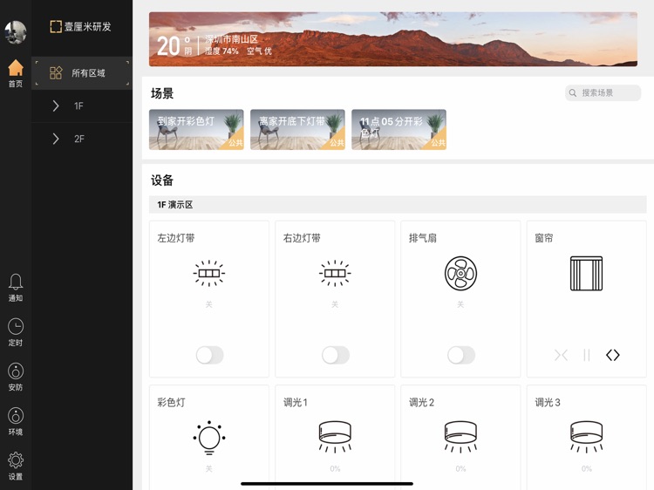Click the 调光1 ceiling lamp icon
Screen dimensions: 654x490
pyautogui.click(x=335, y=437)
